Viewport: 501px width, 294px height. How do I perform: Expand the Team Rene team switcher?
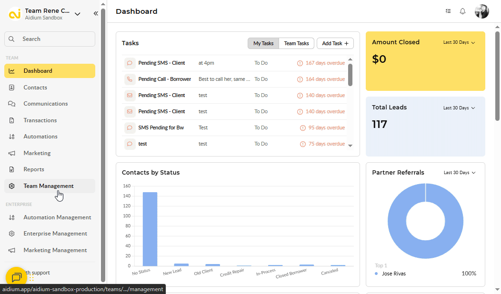click(78, 14)
